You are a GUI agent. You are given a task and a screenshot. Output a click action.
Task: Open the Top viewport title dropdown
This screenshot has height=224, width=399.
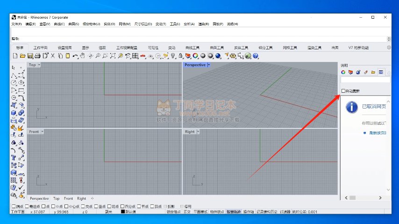[x=39, y=65]
